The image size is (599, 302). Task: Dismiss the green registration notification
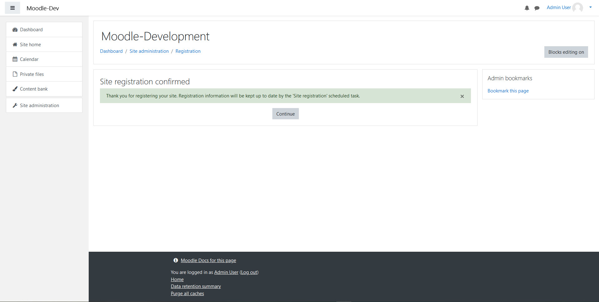pyautogui.click(x=462, y=96)
